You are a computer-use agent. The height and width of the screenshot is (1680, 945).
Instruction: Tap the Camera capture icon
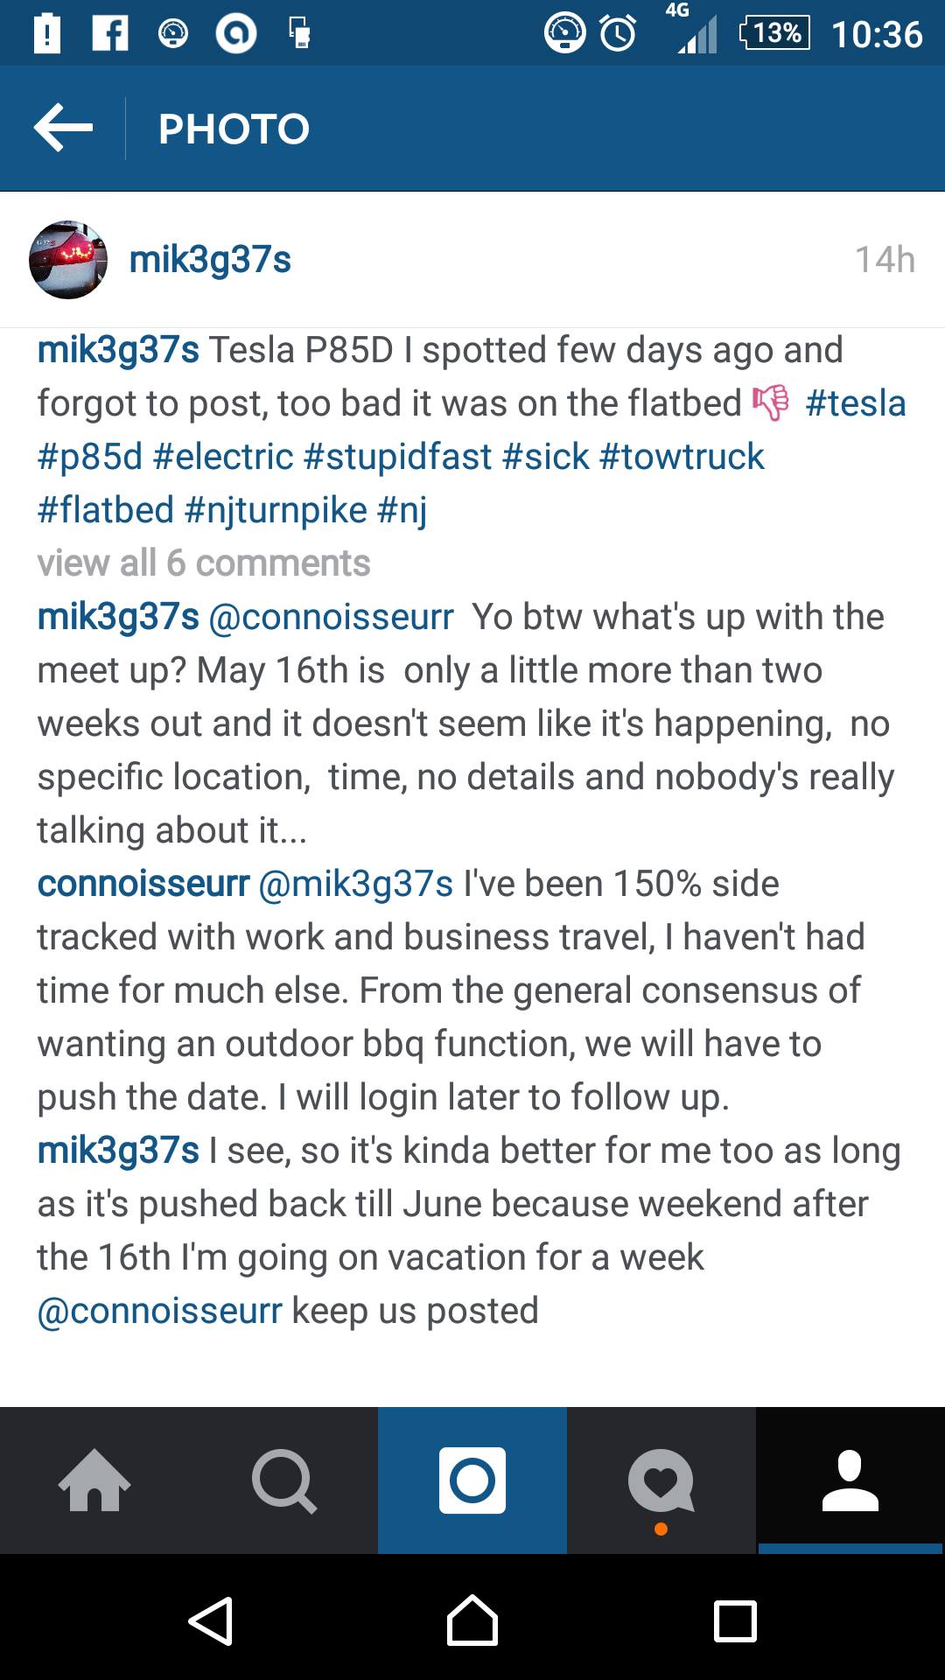coord(472,1480)
